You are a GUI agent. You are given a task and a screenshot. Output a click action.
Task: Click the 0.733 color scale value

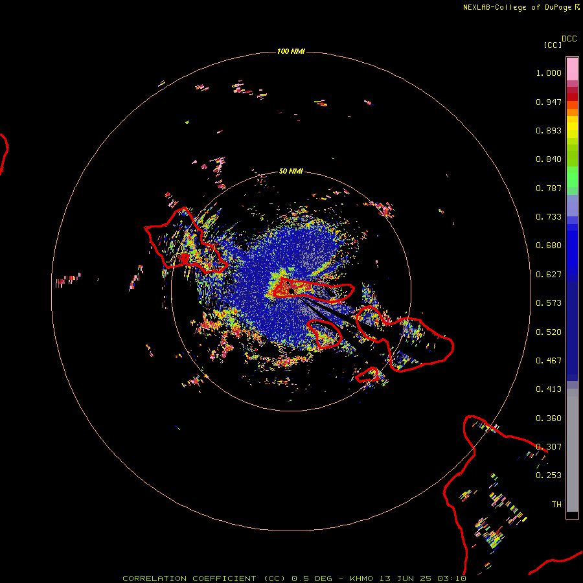coord(549,217)
